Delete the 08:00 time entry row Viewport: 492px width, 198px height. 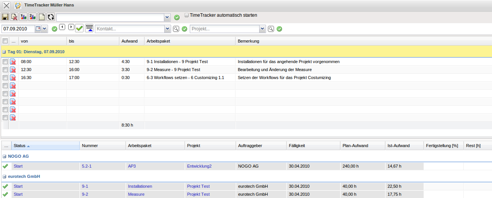(13, 62)
